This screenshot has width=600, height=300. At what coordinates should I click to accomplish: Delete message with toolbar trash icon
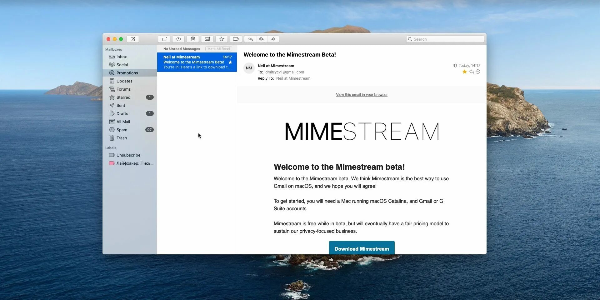(193, 39)
